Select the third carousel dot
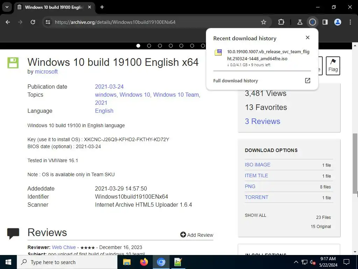The width and height of the screenshot is (358, 269). click(160, 46)
